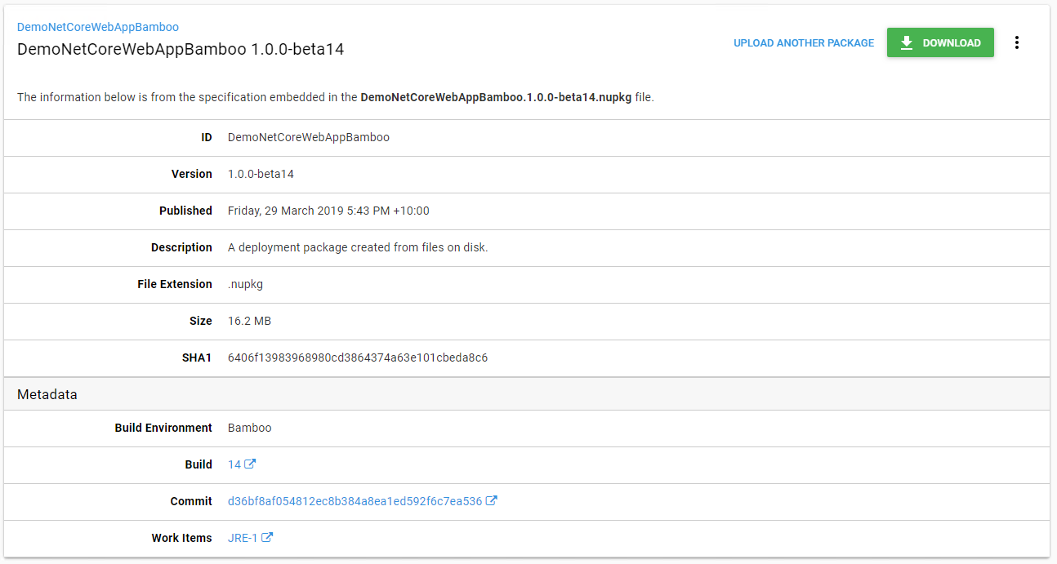
Task: Click the File Extension value .nupkg
Action: (x=245, y=283)
